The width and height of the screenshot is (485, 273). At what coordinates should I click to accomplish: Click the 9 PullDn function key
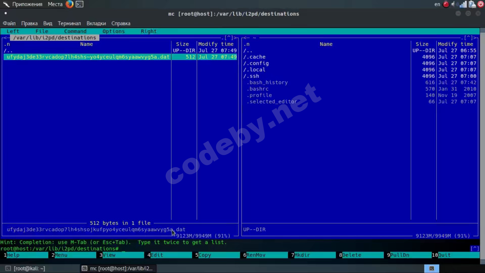point(409,255)
